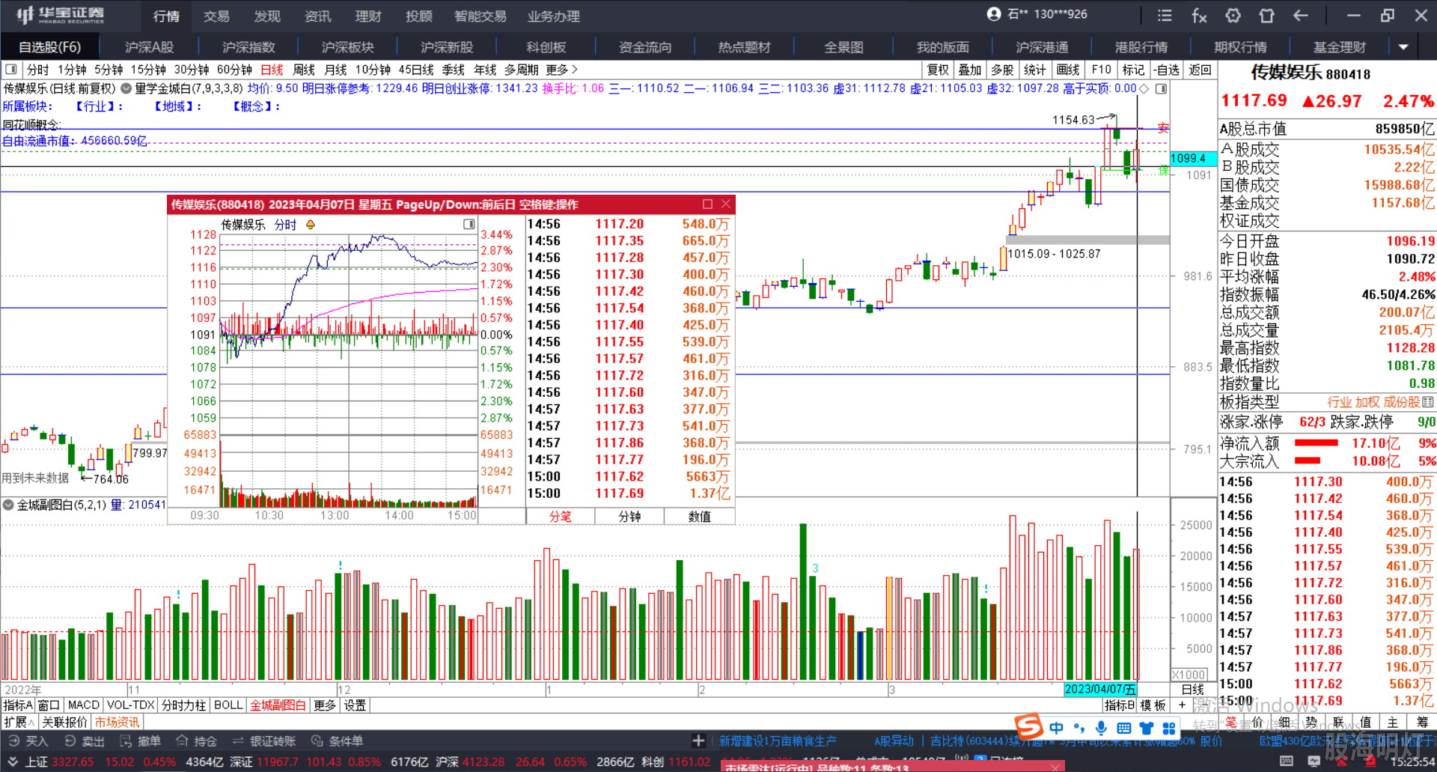1437x772 pixels.
Task: Open 持仓 holdings in trade bar
Action: click(197, 741)
